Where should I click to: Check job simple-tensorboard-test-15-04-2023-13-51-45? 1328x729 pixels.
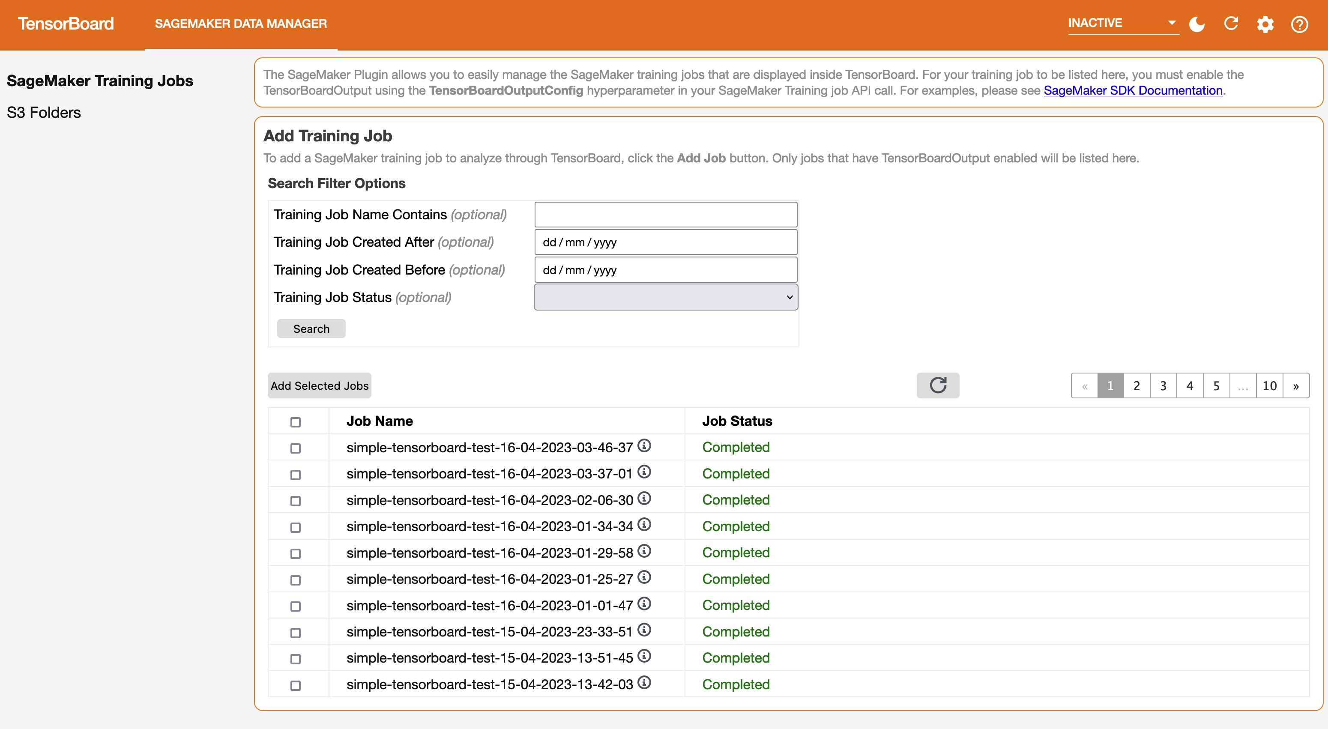click(296, 659)
